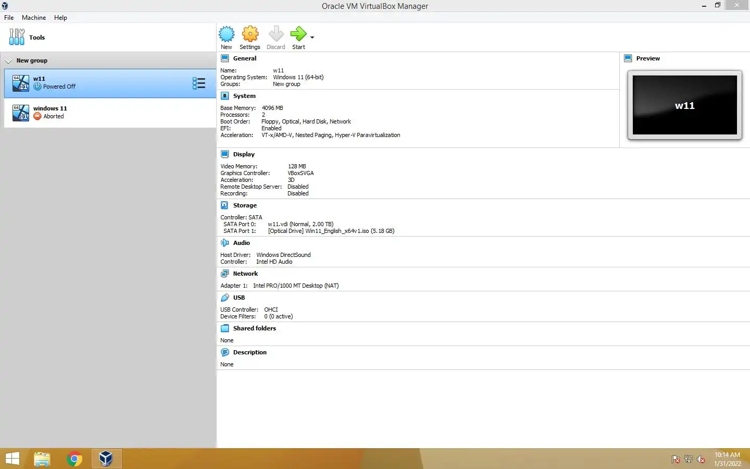
Task: Click the w11.vdi hard disk entry
Action: pyautogui.click(x=301, y=224)
